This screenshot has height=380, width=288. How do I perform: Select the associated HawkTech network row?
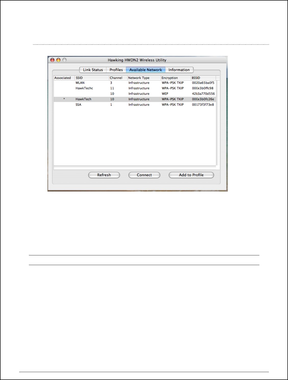pyautogui.click(x=135, y=99)
